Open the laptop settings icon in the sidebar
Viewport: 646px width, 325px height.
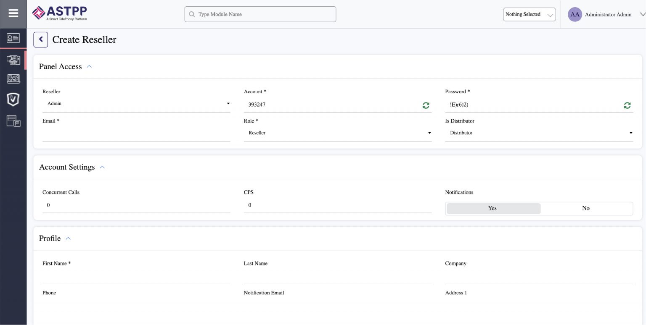tap(13, 79)
